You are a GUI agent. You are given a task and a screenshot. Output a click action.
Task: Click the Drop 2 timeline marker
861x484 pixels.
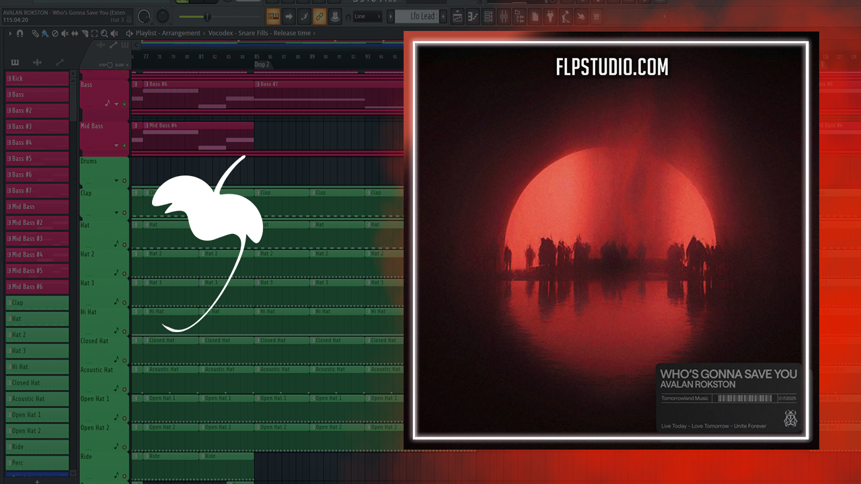click(262, 65)
